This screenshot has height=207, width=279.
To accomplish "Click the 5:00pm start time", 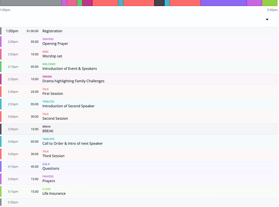I will [13, 179].
